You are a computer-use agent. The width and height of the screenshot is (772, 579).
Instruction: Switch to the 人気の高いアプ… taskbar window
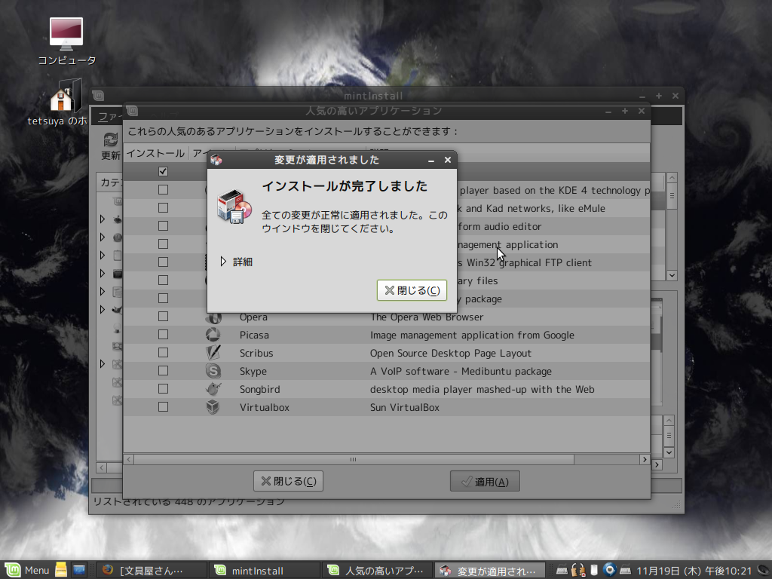[x=378, y=571]
